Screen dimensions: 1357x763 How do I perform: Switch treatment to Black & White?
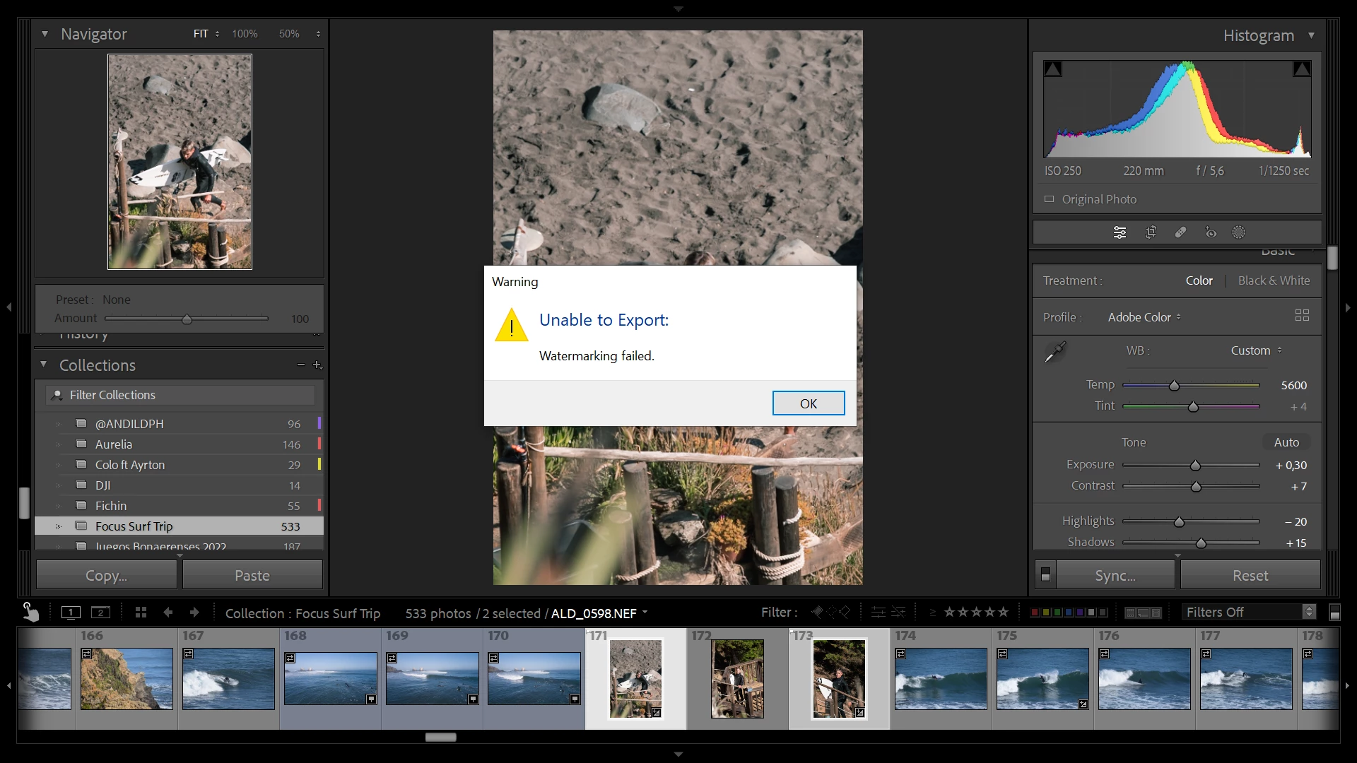pyautogui.click(x=1274, y=280)
